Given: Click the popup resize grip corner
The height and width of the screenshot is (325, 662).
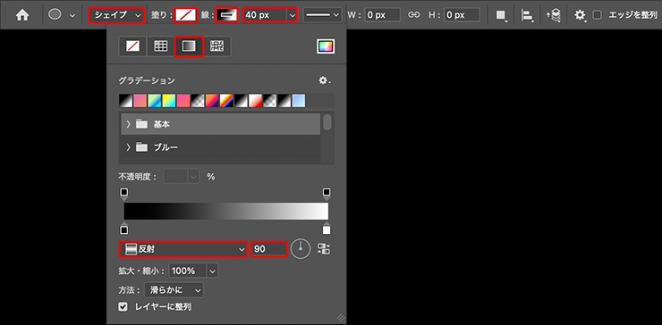Looking at the screenshot, I should [340, 318].
